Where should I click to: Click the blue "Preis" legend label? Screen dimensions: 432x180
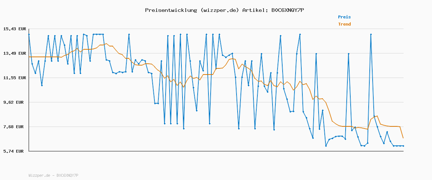point(344,17)
